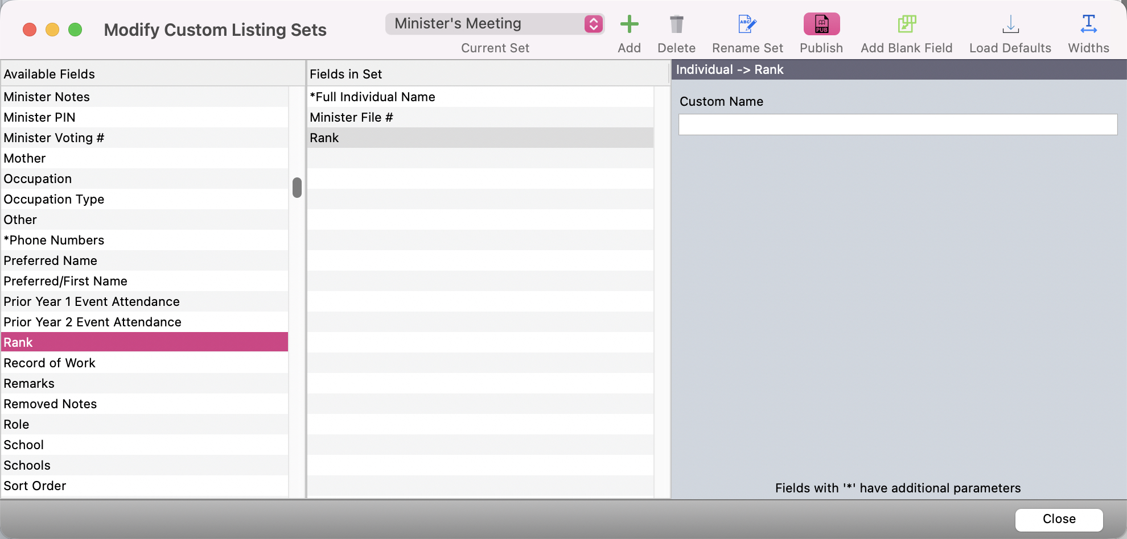Screen dimensions: 1127x539
Task: Select Mother in Available Fields
Action: point(145,158)
